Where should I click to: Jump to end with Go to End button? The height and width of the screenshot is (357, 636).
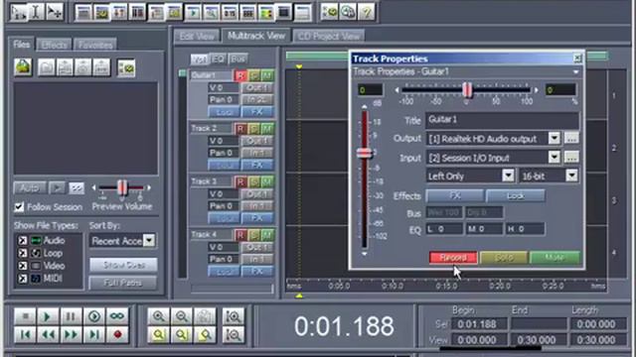(x=94, y=334)
